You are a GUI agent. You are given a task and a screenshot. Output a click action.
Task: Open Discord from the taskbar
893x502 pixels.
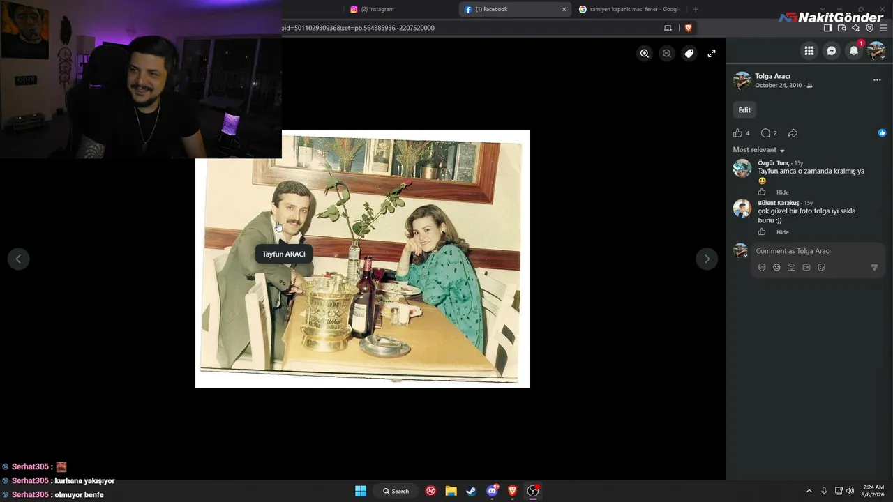coord(493,491)
